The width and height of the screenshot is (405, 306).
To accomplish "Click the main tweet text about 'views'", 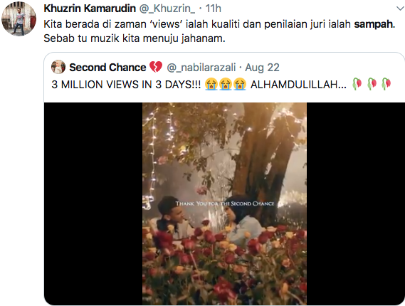I will (x=219, y=31).
